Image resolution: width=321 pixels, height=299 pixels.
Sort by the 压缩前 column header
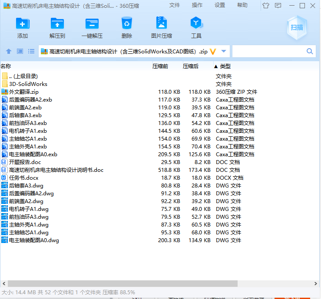pos(160,66)
